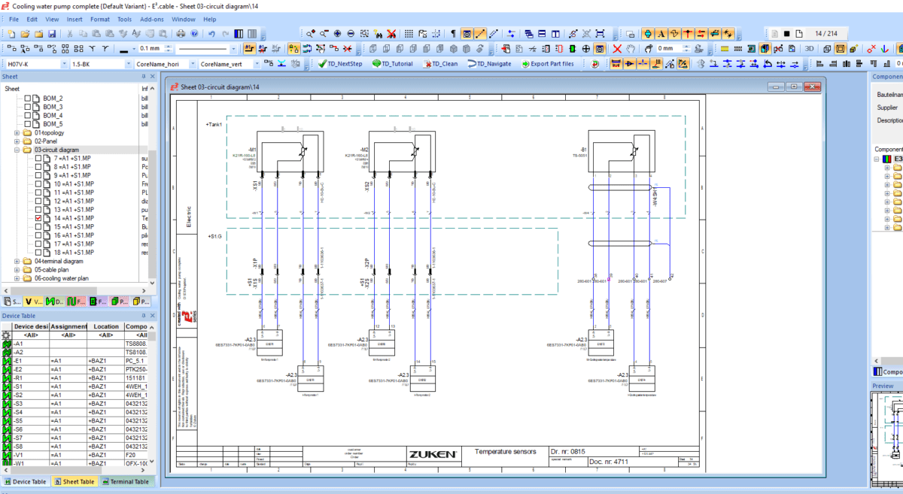This screenshot has height=494, width=903.
Task: Click the binoculars search icon
Action: (x=378, y=34)
